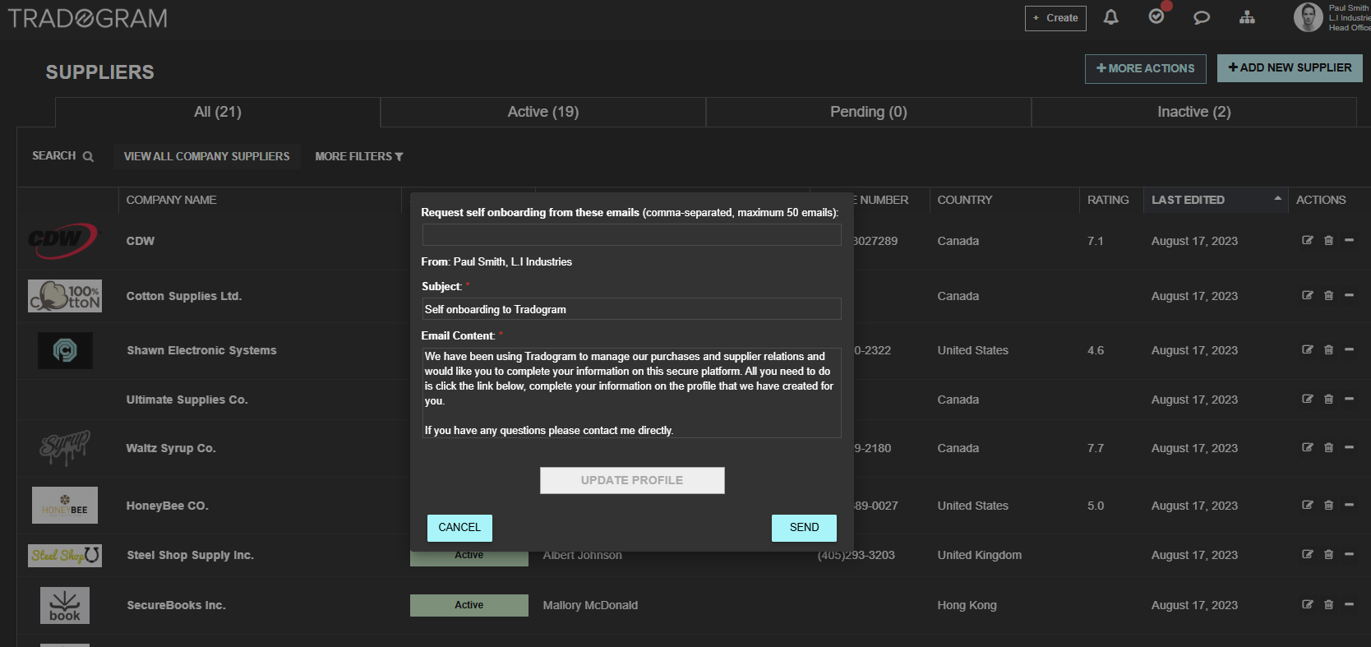Screen dimensions: 1371x647
Task: Open the Shawn Electronic Systems supplier name
Action: click(201, 350)
